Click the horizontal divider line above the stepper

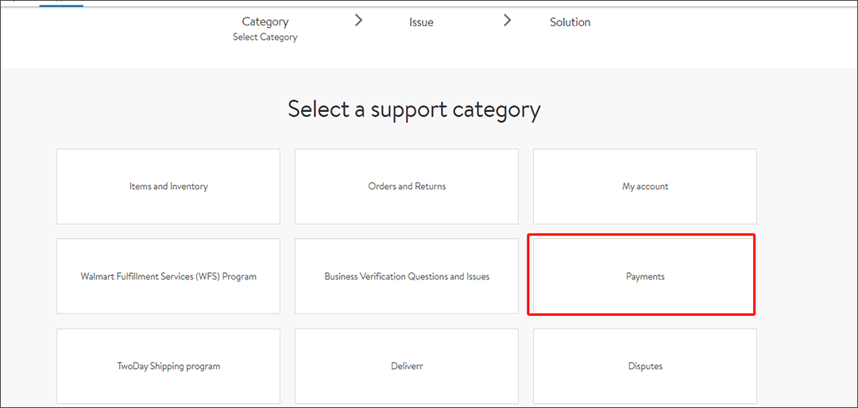pyautogui.click(x=477, y=7)
